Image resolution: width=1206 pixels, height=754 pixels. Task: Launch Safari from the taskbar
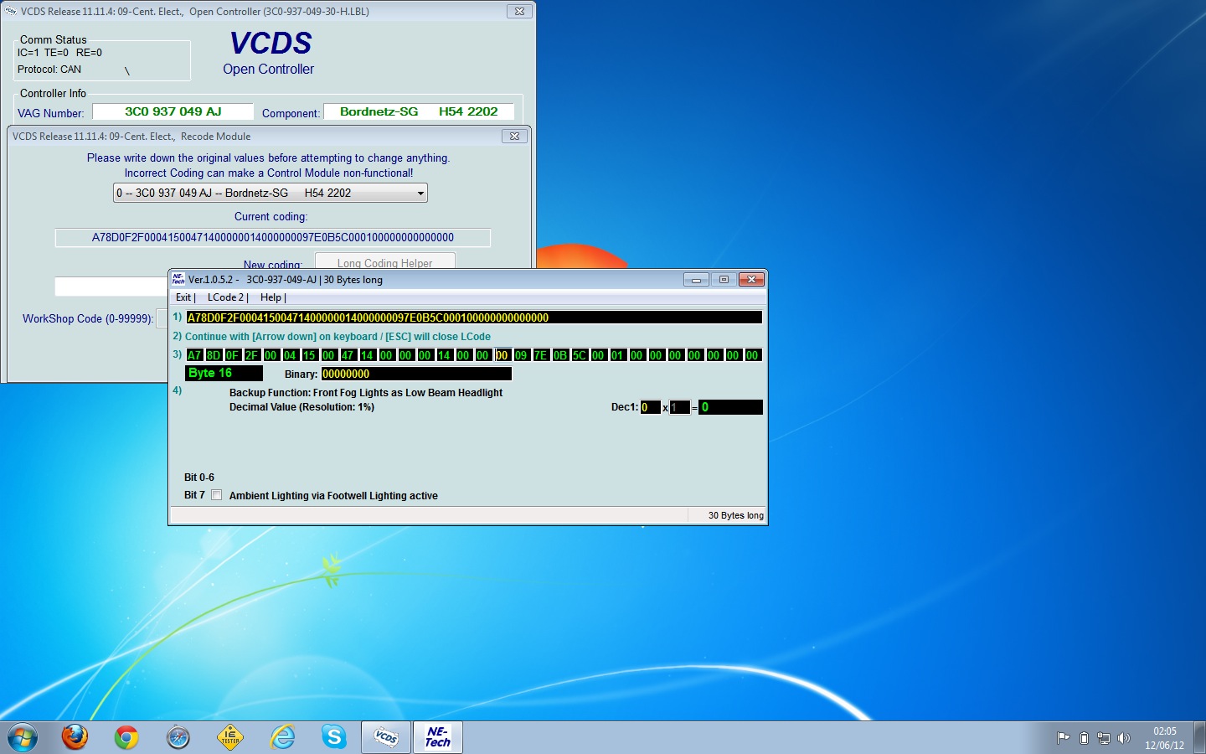pos(178,737)
